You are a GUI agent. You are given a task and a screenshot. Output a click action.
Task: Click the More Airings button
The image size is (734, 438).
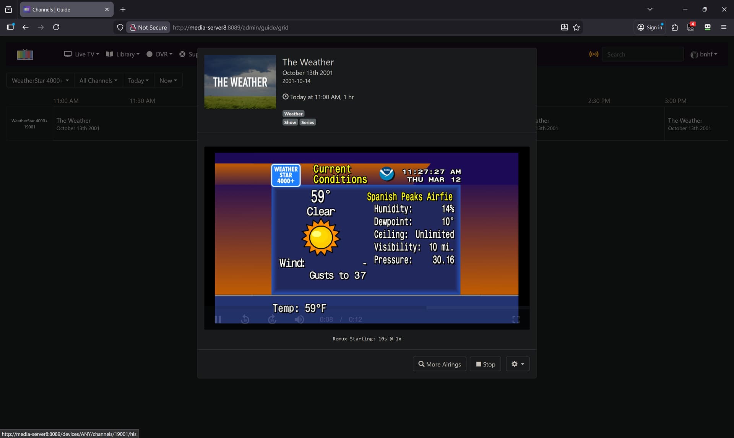pyautogui.click(x=439, y=364)
